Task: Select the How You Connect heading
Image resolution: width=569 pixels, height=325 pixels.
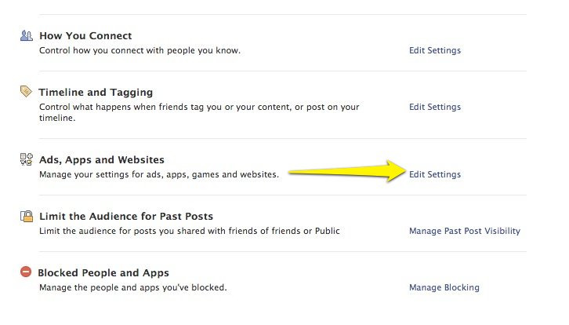Action: pos(85,35)
